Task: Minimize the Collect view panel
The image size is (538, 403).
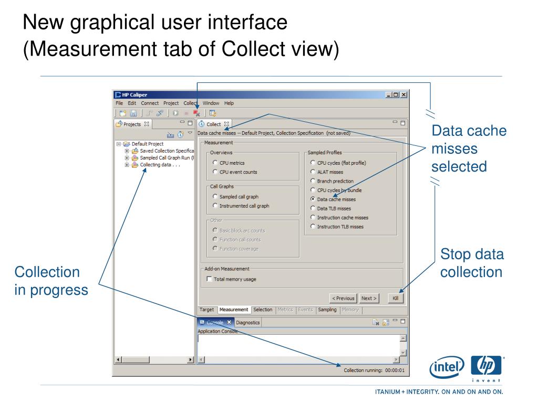Action: (395, 122)
